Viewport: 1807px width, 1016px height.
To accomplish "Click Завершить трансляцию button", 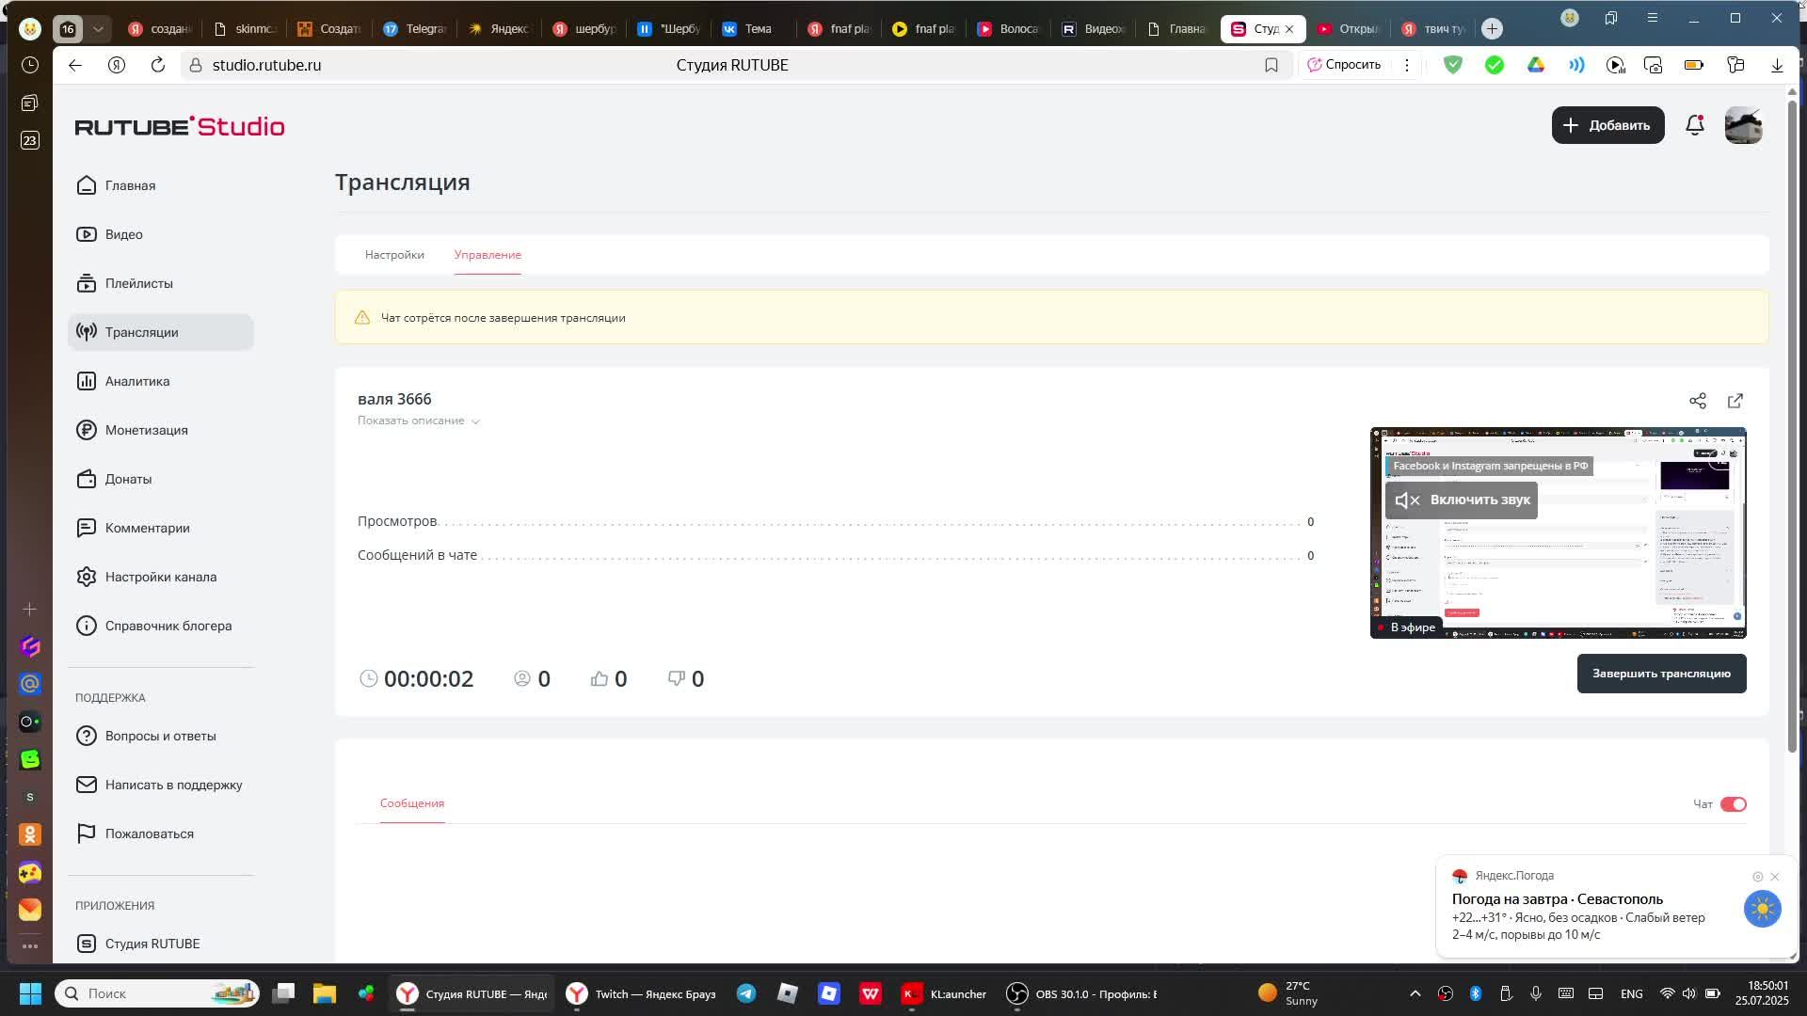I will (x=1661, y=674).
